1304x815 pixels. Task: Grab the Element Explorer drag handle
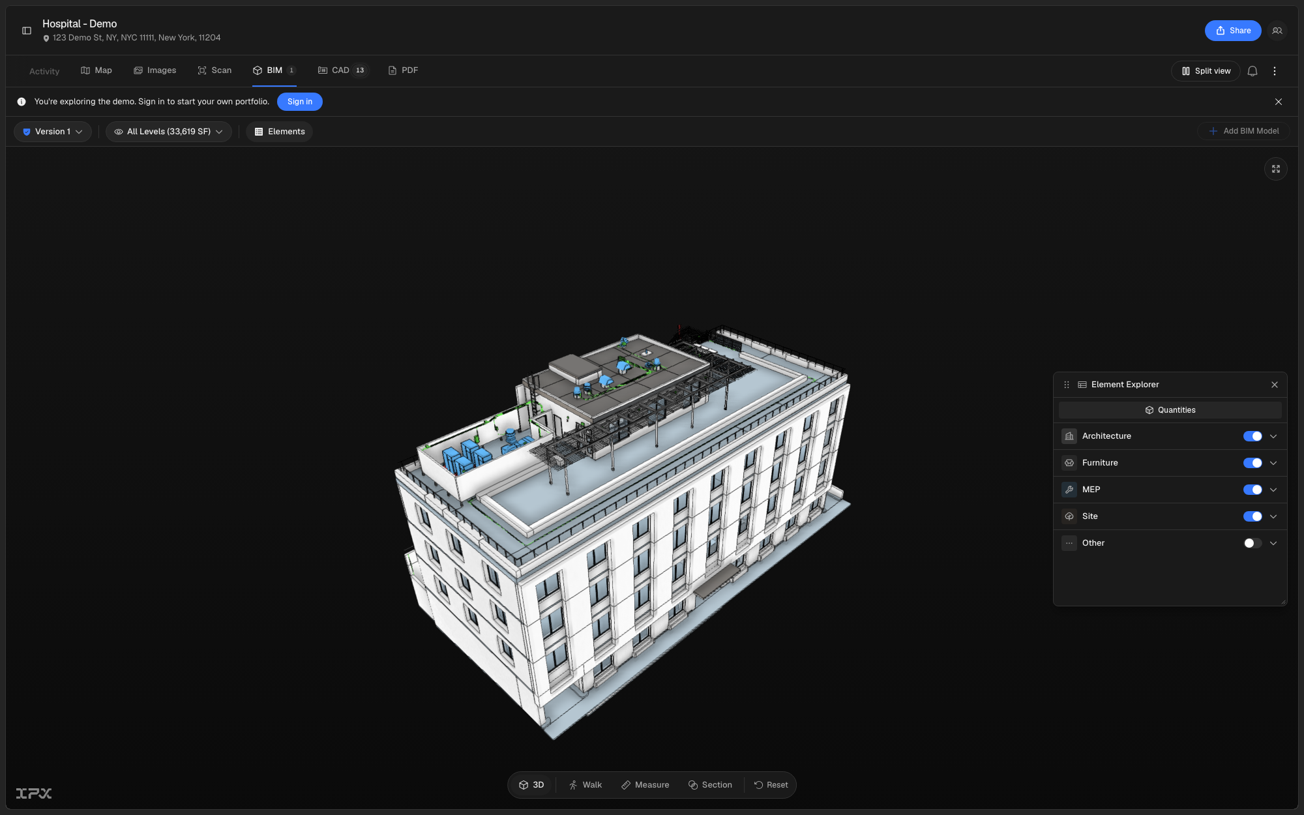pos(1067,385)
